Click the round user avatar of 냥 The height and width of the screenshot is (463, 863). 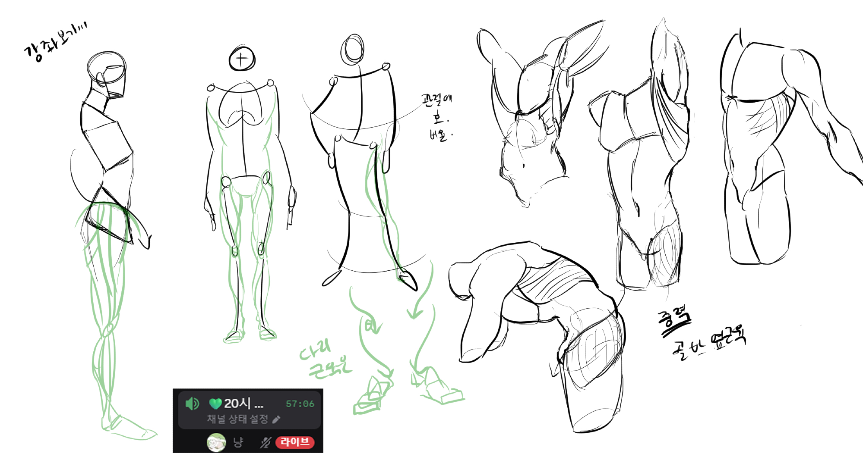(x=216, y=442)
